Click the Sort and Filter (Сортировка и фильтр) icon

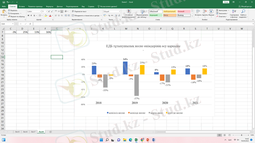[x=234, y=11]
